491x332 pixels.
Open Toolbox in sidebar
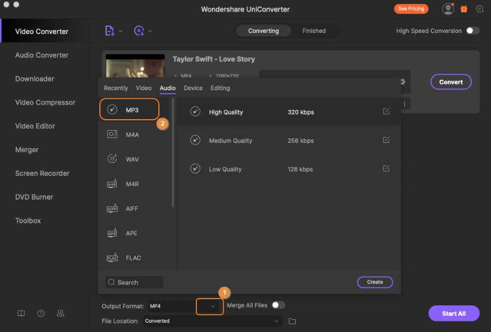pos(28,221)
